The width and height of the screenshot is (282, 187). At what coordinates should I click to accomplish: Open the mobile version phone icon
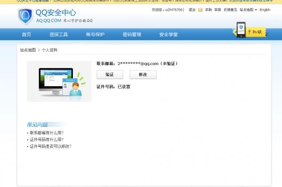241,30
